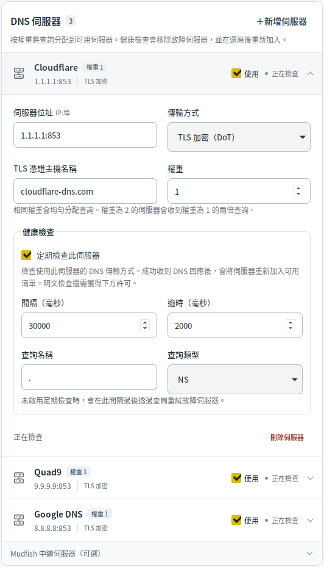
Task: Click the 逾時（毫秒）field showing 2000
Action: click(x=235, y=325)
